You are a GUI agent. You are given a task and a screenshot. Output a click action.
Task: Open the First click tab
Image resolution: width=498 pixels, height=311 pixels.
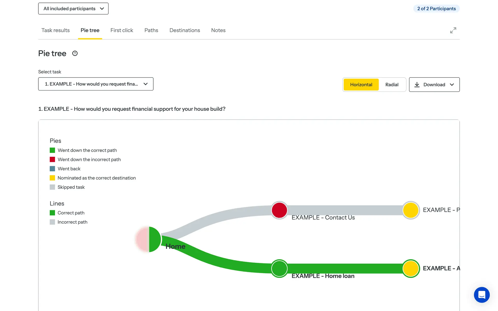click(x=122, y=30)
